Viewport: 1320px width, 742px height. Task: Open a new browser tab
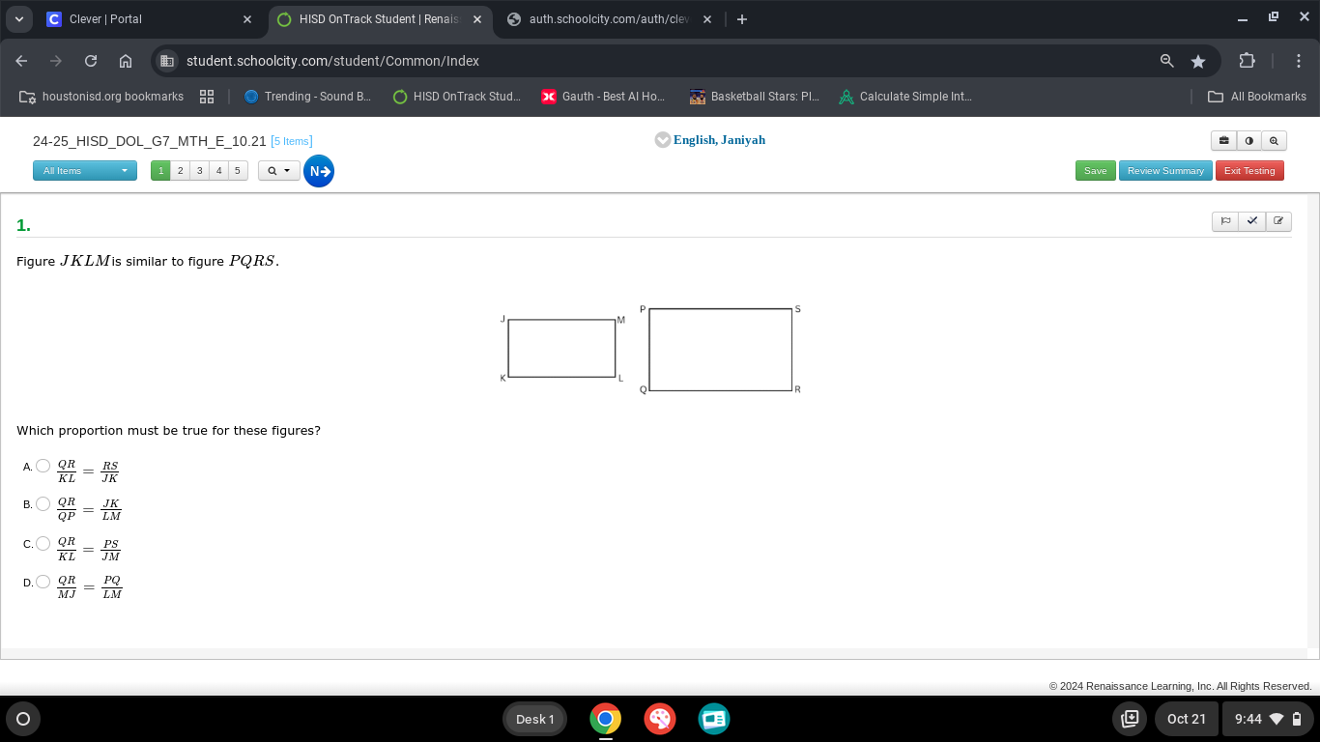pyautogui.click(x=742, y=19)
